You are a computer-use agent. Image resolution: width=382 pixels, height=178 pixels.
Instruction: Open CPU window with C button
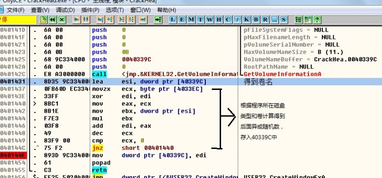228,20
